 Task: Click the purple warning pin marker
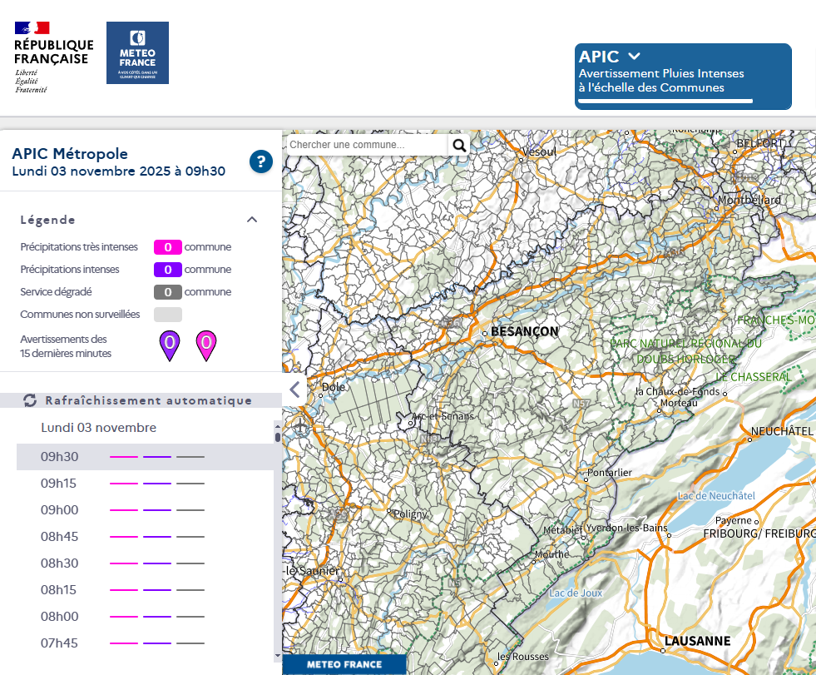[x=170, y=345]
